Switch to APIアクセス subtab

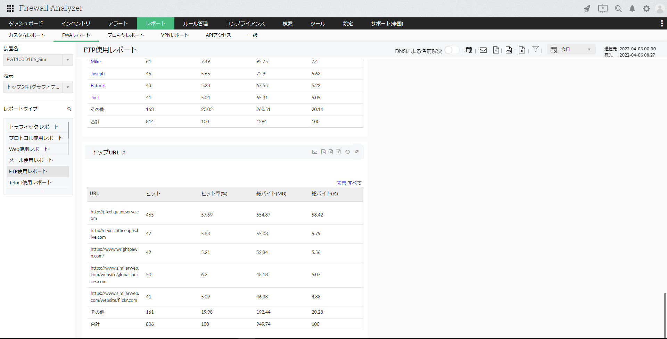219,35
